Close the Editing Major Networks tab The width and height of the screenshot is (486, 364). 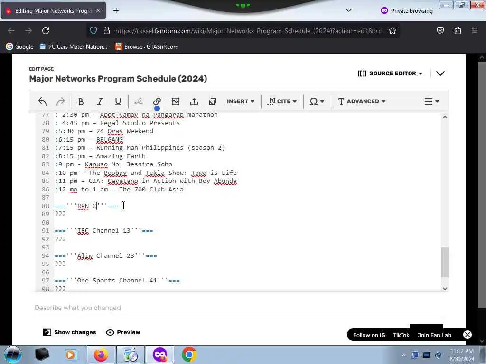[x=98, y=10]
